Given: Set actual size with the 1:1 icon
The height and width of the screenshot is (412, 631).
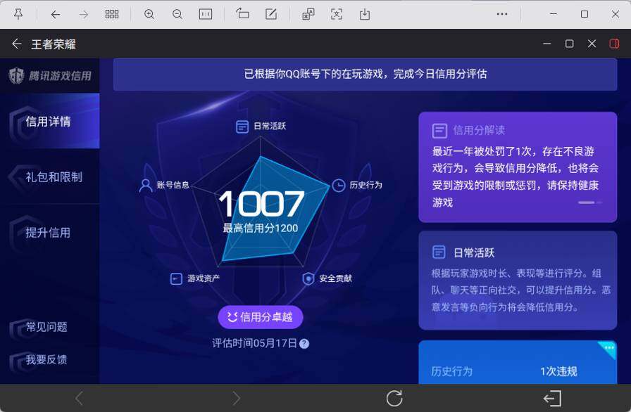Looking at the screenshot, I should [206, 15].
